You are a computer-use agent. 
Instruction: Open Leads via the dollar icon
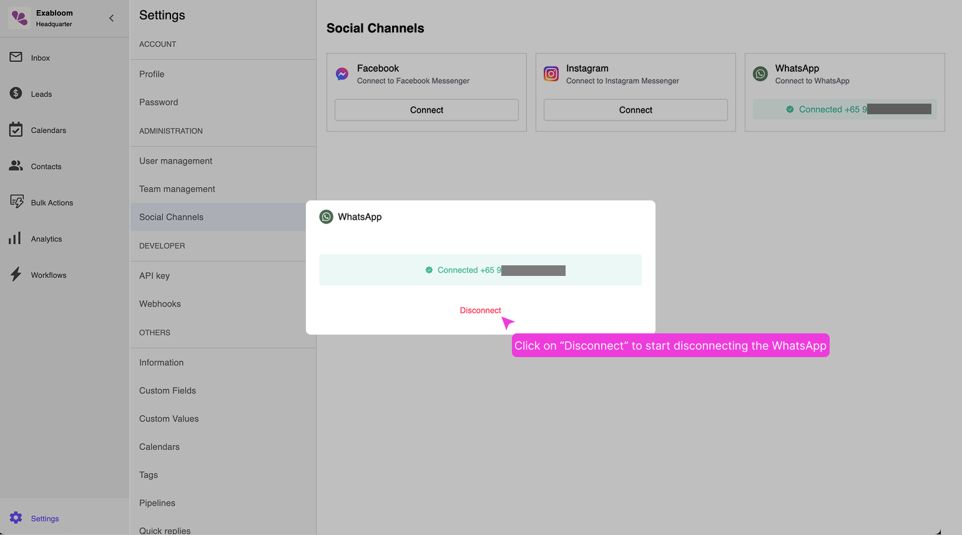coord(16,94)
